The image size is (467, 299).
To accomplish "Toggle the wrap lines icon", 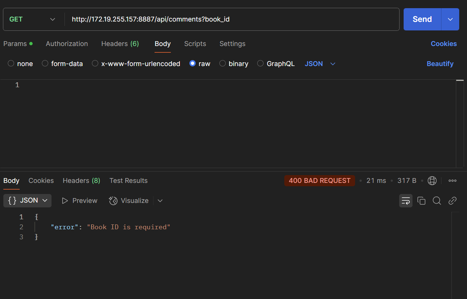I will [406, 201].
